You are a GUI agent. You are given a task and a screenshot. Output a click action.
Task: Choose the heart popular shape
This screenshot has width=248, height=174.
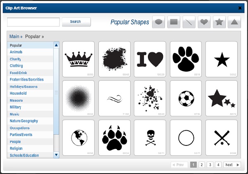click(204, 22)
